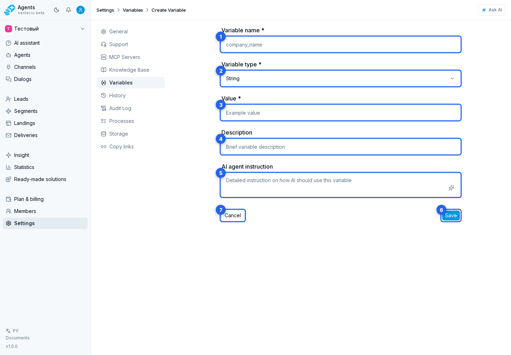Open the Variable type String dropdown

[x=341, y=78]
